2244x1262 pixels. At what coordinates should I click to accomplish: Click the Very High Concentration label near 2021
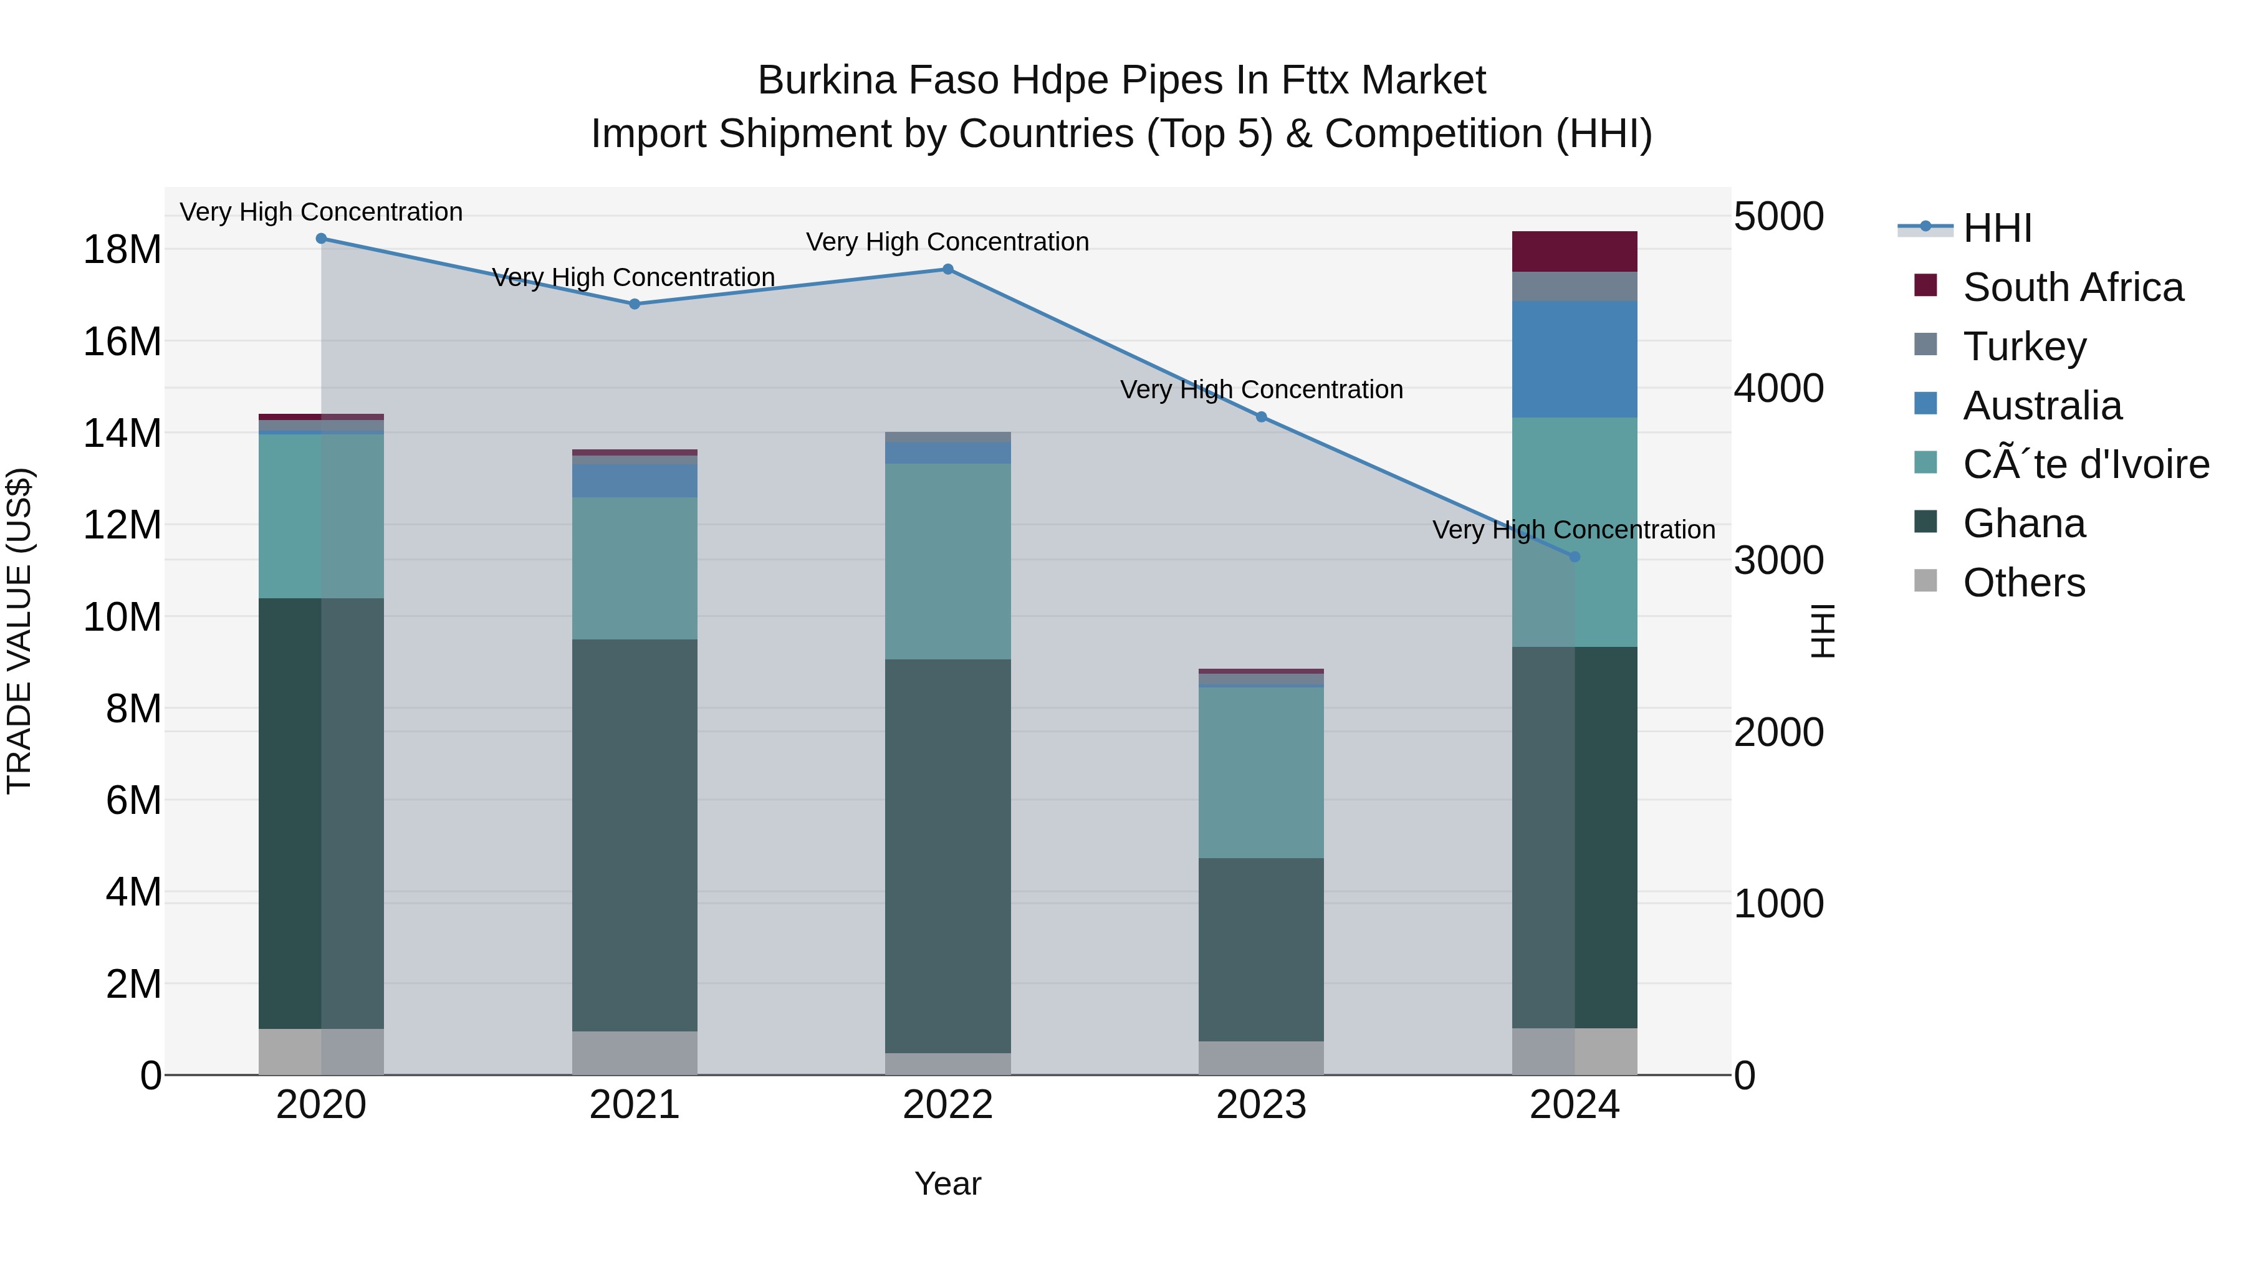[634, 277]
